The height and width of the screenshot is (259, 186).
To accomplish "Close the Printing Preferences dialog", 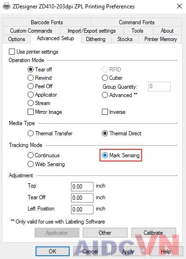I will coord(179,7).
